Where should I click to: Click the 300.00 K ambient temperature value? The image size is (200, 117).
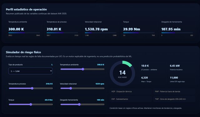point(16,29)
